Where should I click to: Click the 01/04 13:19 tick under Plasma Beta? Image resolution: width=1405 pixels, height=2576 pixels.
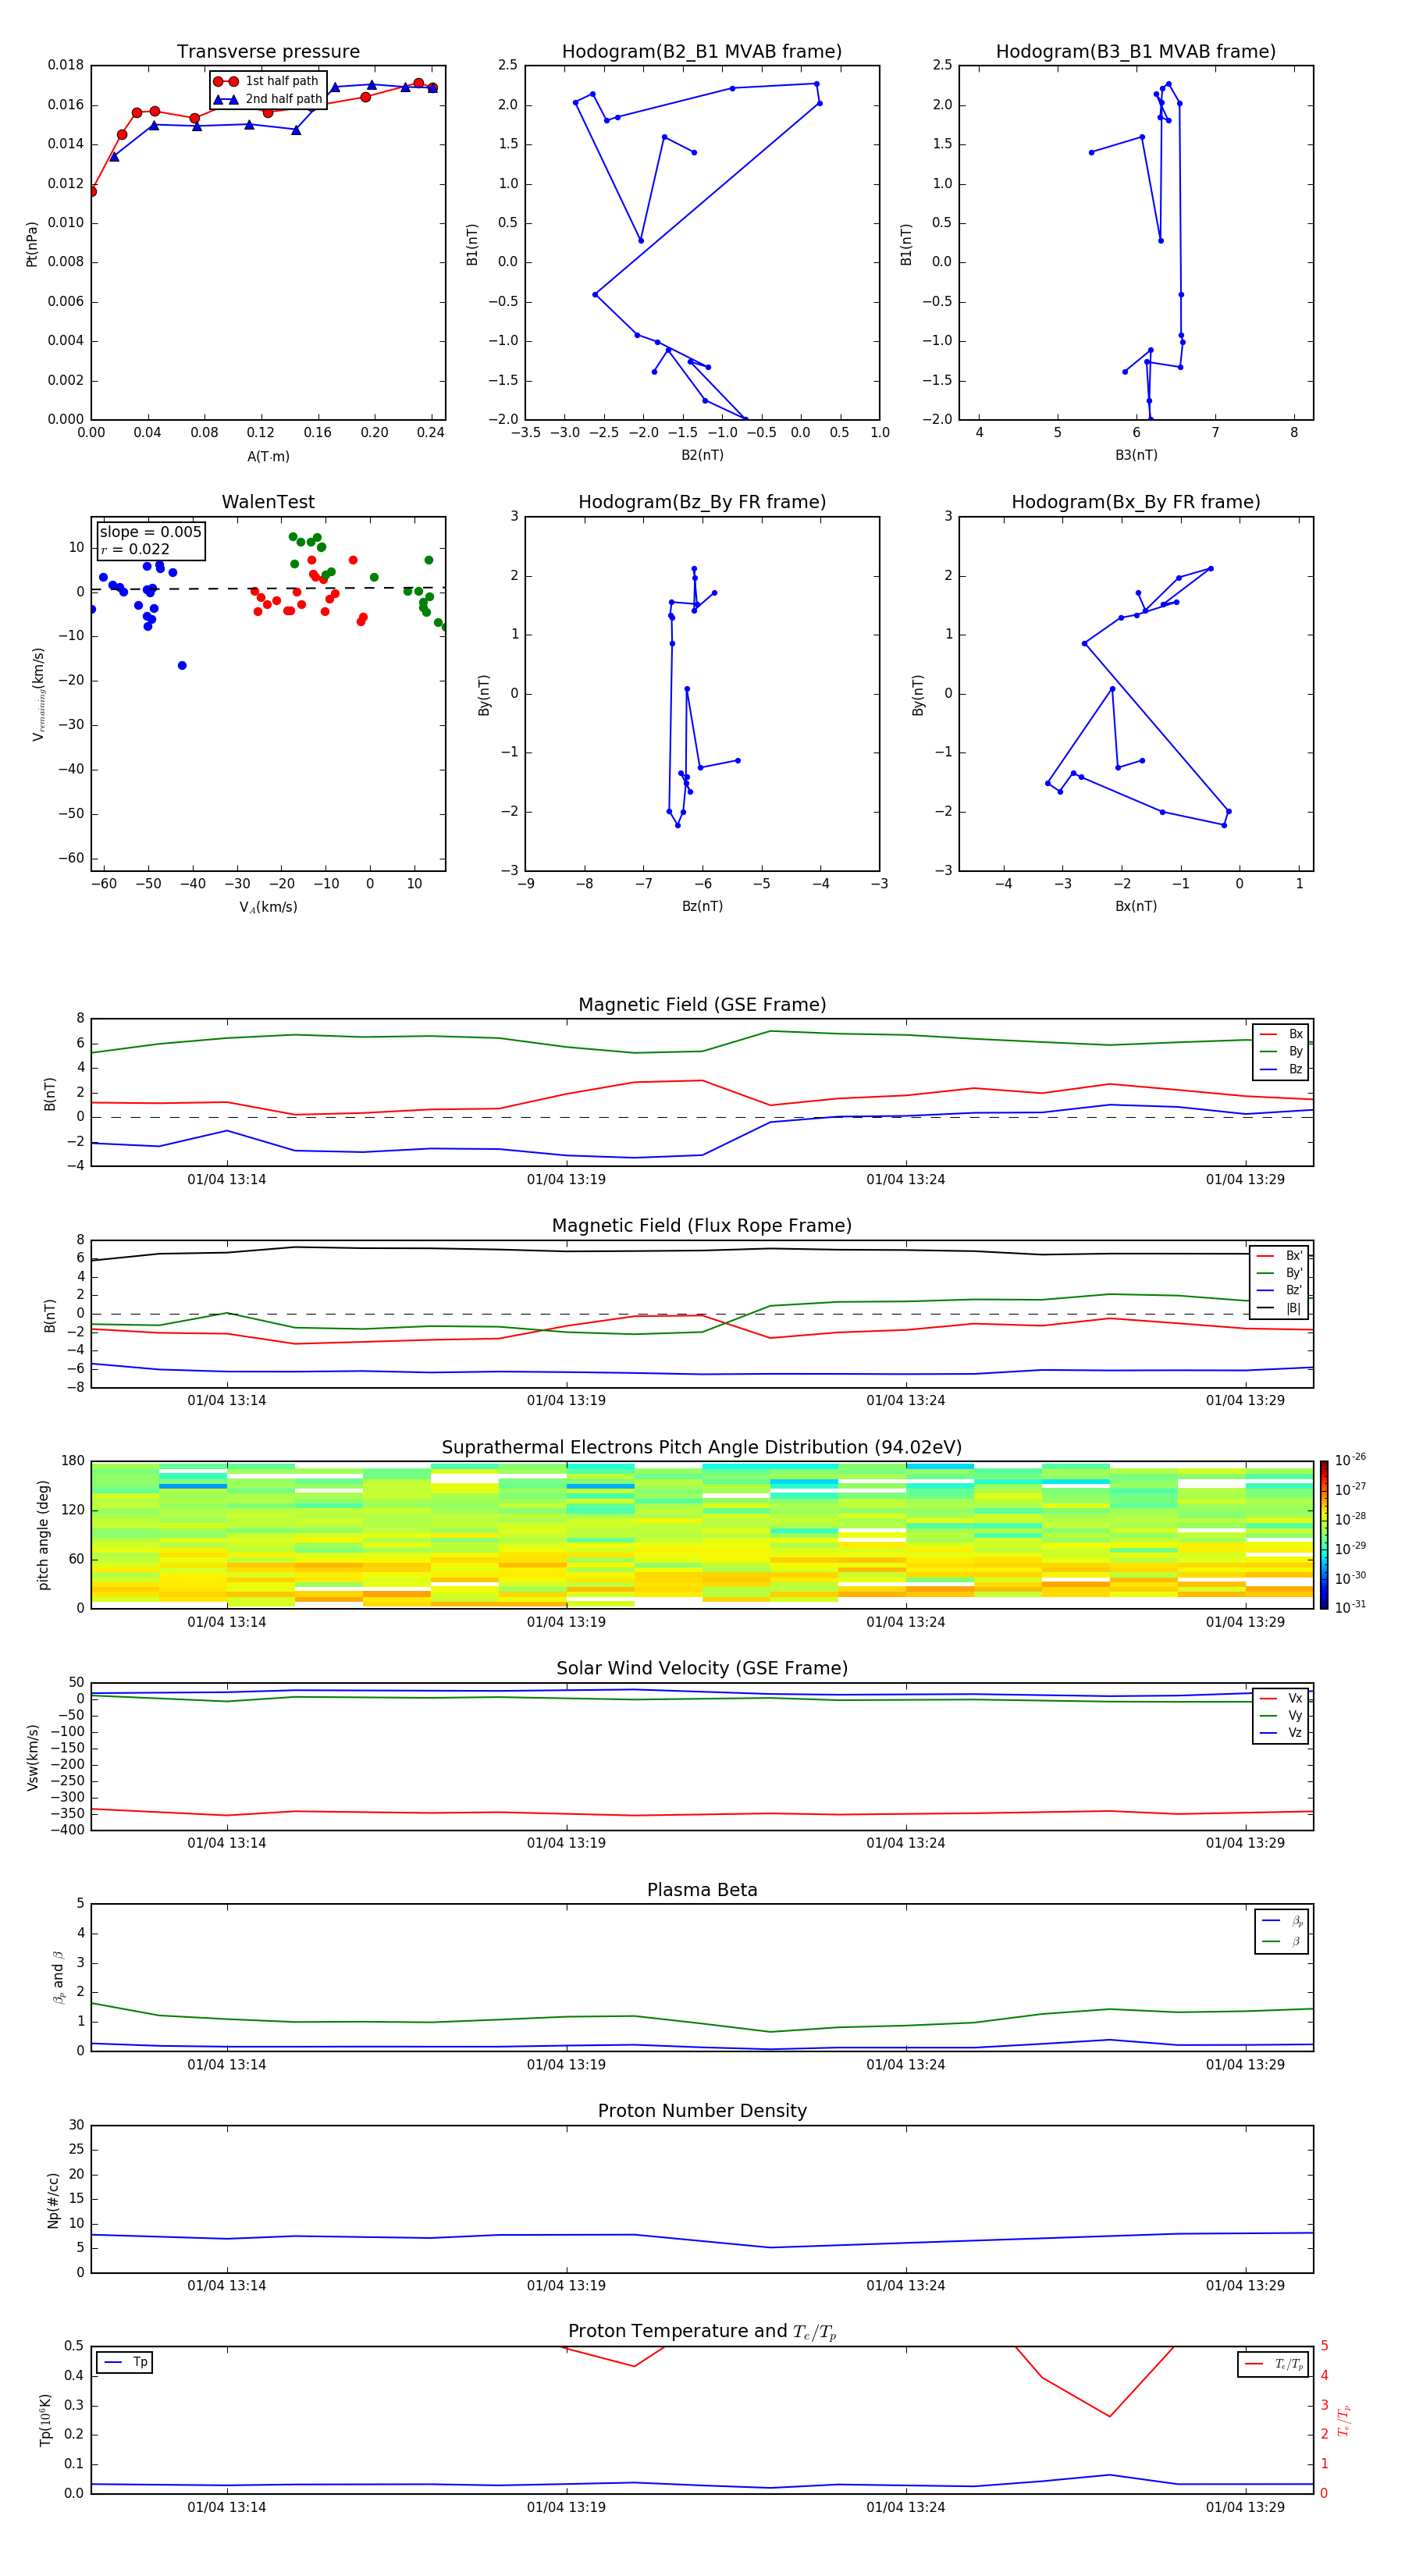566,2065
